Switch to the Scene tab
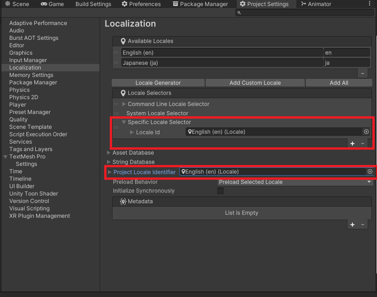Viewport: 377px width, 297px height. [17, 4]
